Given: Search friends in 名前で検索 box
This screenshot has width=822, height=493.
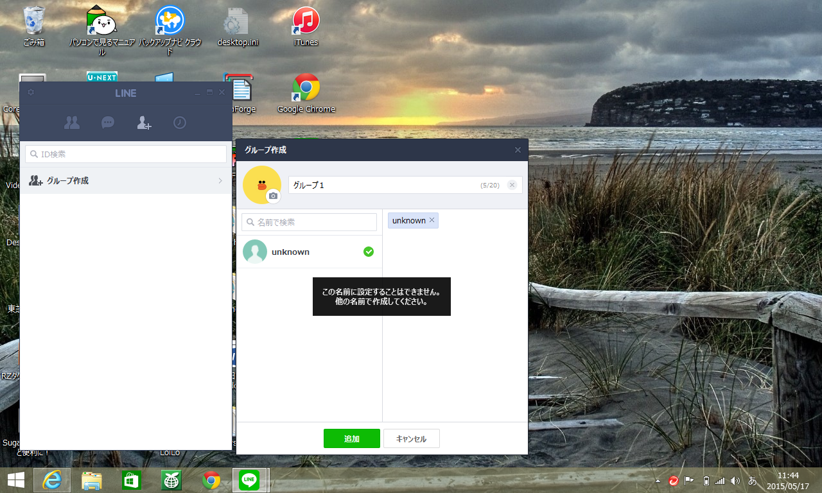Looking at the screenshot, I should click(x=310, y=222).
